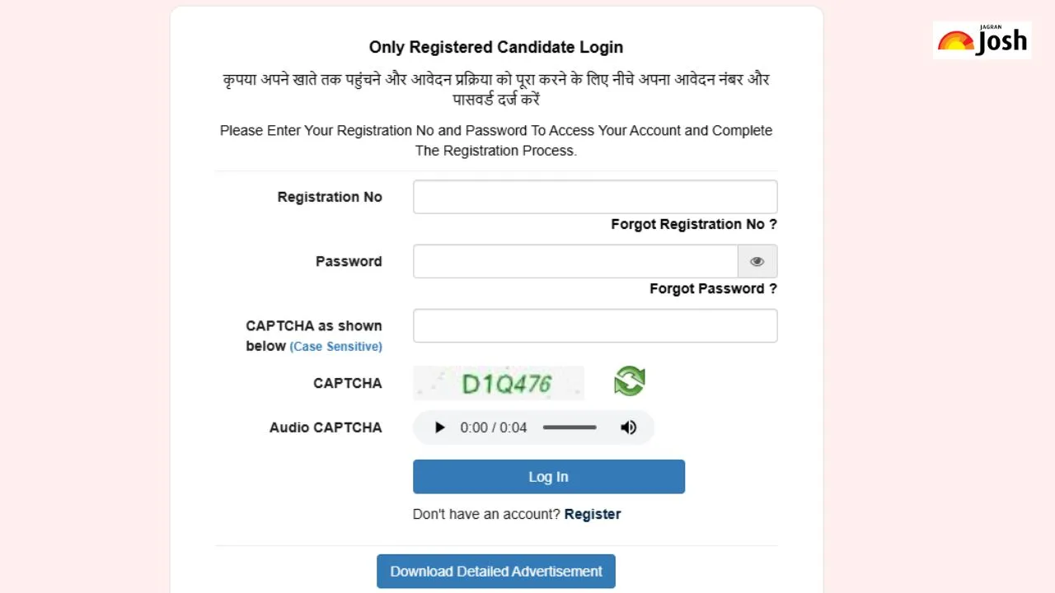Click the Registration No label
Image resolution: width=1055 pixels, height=593 pixels.
coord(330,197)
